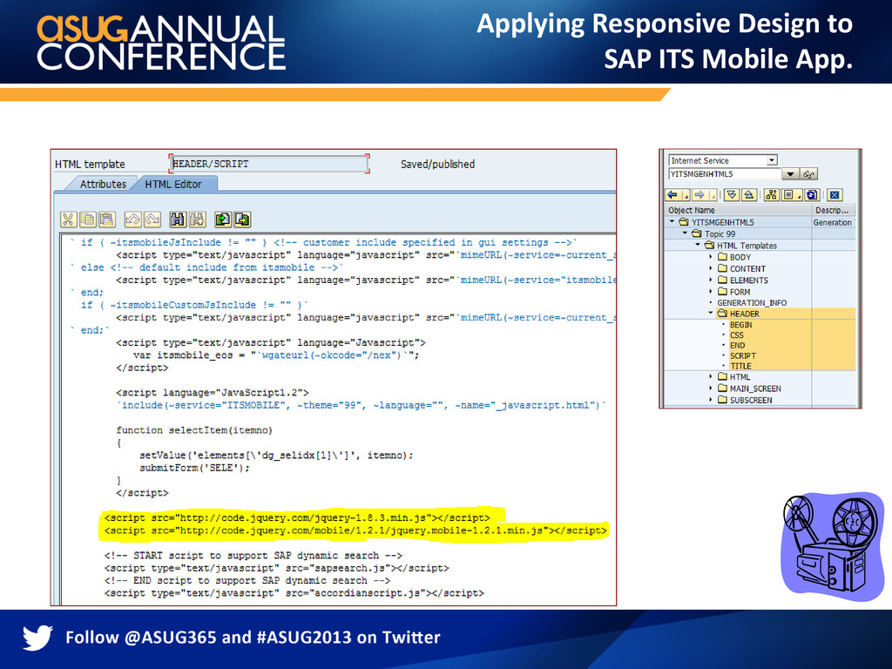Click the Expand all nodes icon
This screenshot has height=669, width=892.
point(732,194)
